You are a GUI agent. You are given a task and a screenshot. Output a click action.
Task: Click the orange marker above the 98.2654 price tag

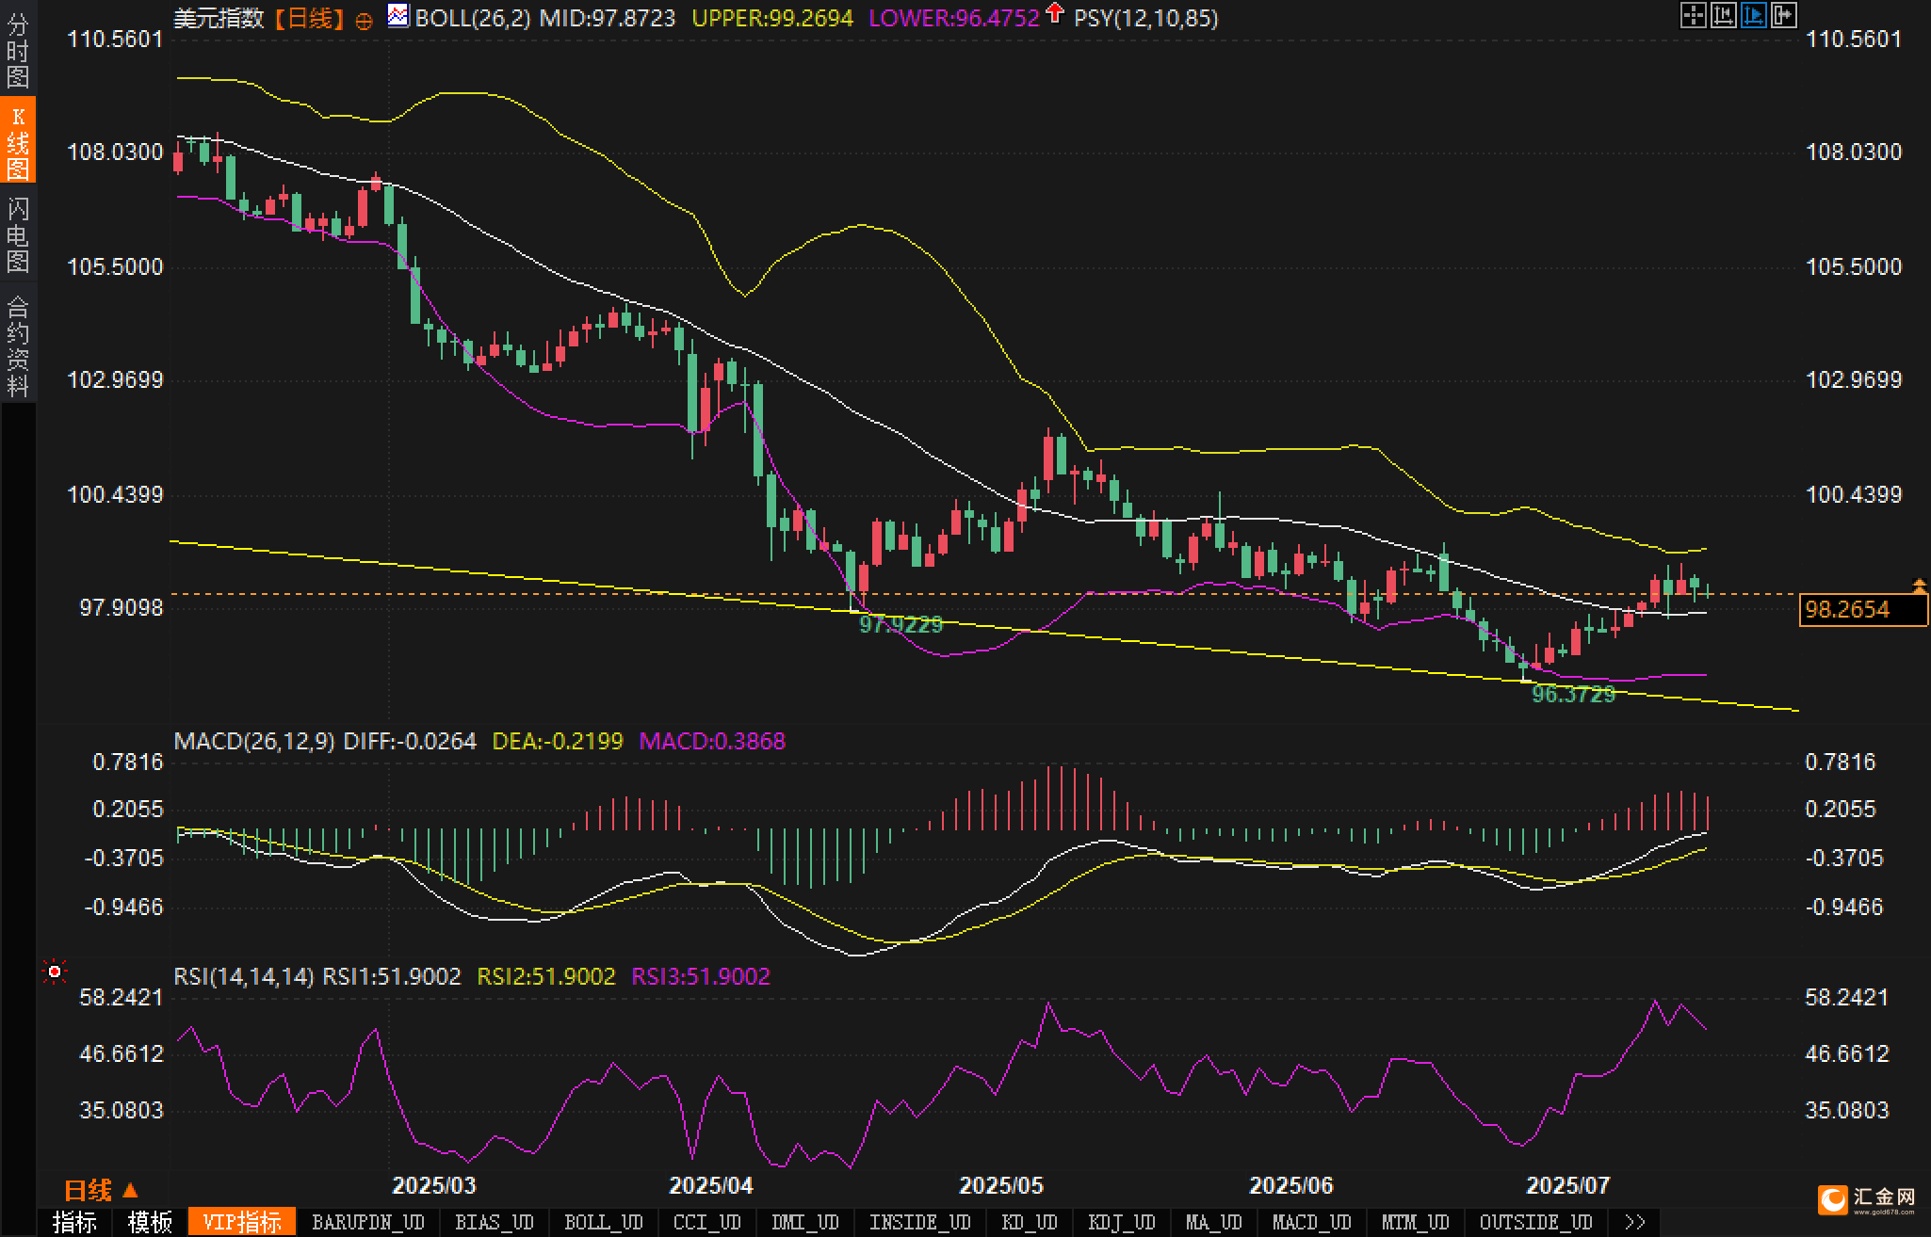tap(1919, 586)
